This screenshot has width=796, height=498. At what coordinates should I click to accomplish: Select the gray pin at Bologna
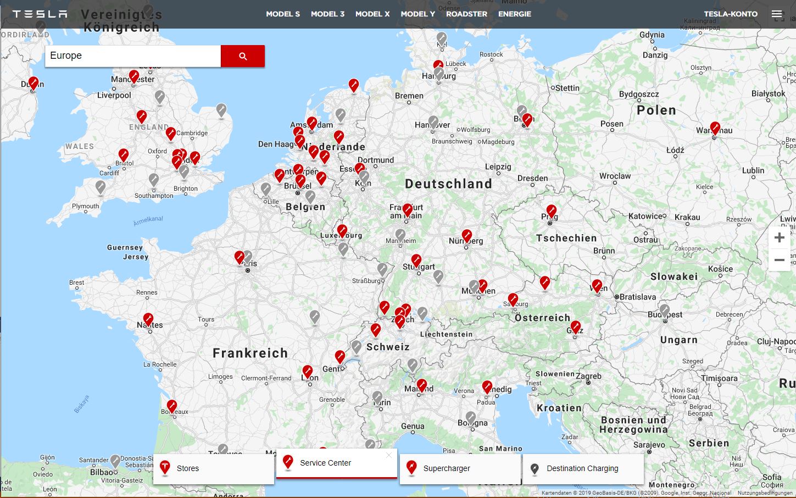pyautogui.click(x=471, y=418)
